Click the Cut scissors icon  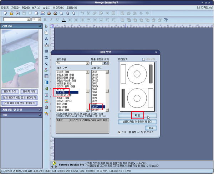(x=88, y=13)
